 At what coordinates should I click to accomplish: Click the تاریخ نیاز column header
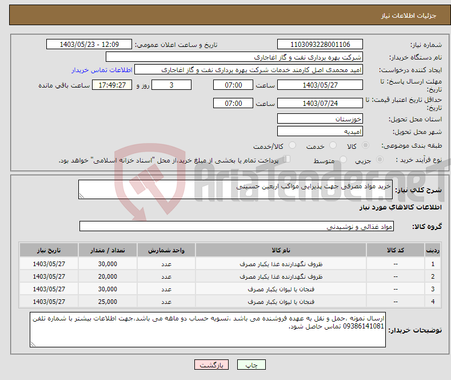coord(49,250)
